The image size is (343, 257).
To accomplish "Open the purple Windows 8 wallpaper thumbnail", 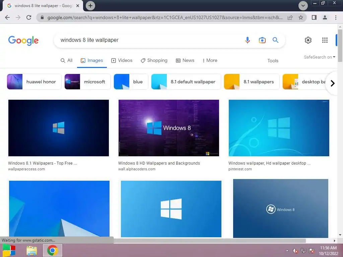I will (x=169, y=128).
